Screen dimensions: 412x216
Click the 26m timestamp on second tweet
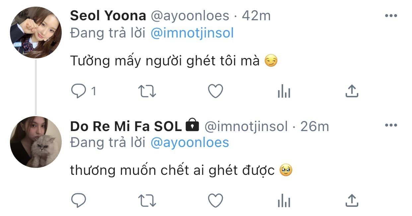coord(314,126)
